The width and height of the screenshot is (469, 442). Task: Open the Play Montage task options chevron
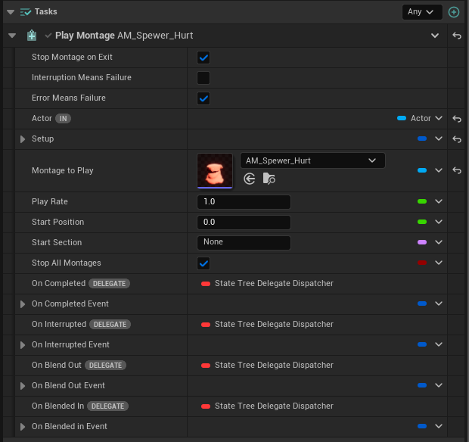point(435,36)
